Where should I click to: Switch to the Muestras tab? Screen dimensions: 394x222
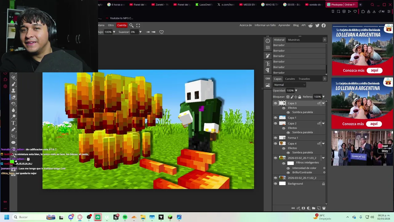(294, 40)
